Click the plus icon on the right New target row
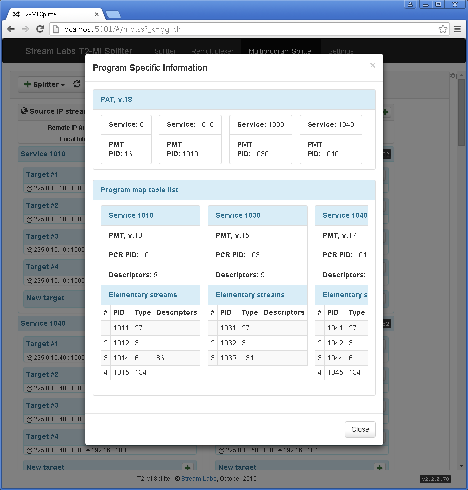 coord(379,468)
